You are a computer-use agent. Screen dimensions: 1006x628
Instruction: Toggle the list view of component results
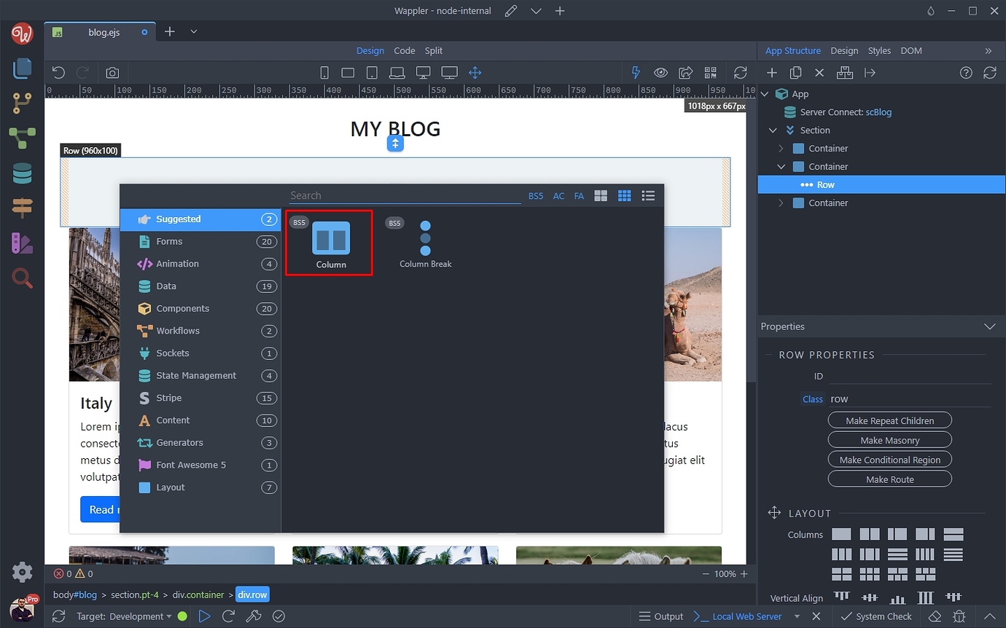click(x=648, y=195)
